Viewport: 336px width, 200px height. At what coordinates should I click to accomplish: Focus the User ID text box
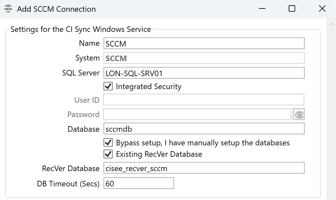204,100
